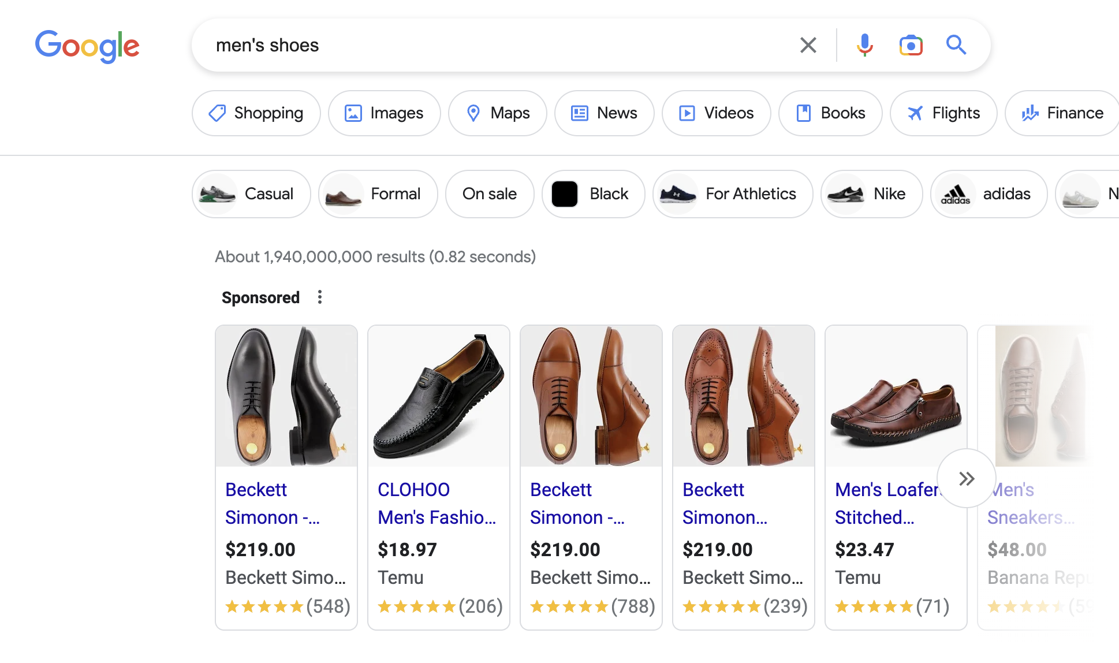Apply the Nike brand filter chip

click(x=872, y=194)
